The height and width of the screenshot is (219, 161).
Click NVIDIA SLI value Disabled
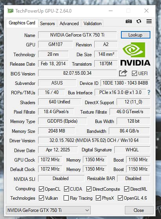pyautogui.click(x=61, y=179)
